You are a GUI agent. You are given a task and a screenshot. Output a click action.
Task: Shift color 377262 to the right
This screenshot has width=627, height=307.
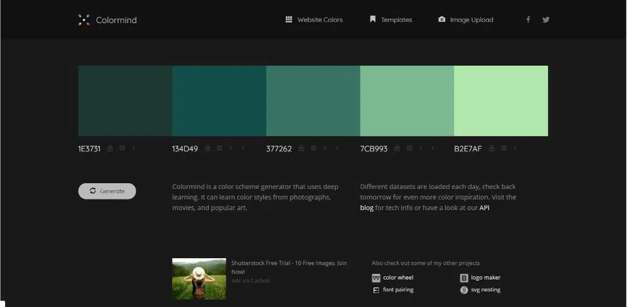[x=337, y=148]
